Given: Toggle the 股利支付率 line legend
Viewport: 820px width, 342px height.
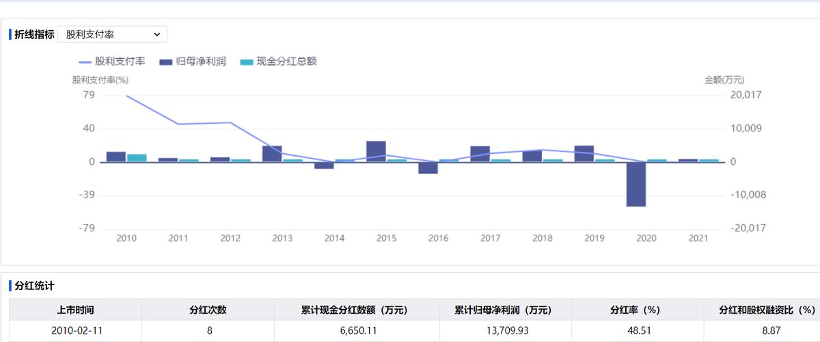Looking at the screenshot, I should [112, 62].
